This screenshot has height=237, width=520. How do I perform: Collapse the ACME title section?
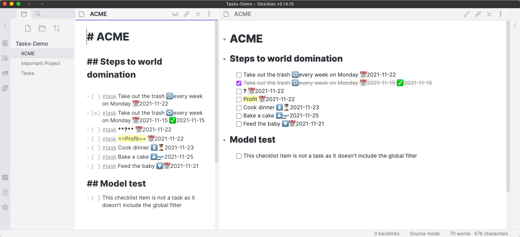coord(224,39)
